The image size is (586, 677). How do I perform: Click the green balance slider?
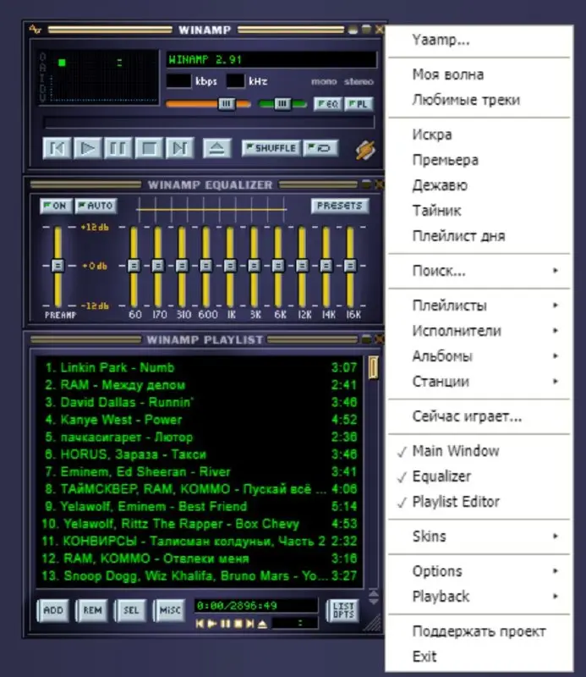tap(282, 104)
